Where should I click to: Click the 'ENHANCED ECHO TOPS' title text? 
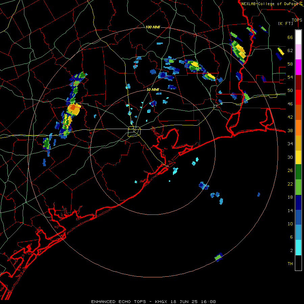tap(119, 302)
